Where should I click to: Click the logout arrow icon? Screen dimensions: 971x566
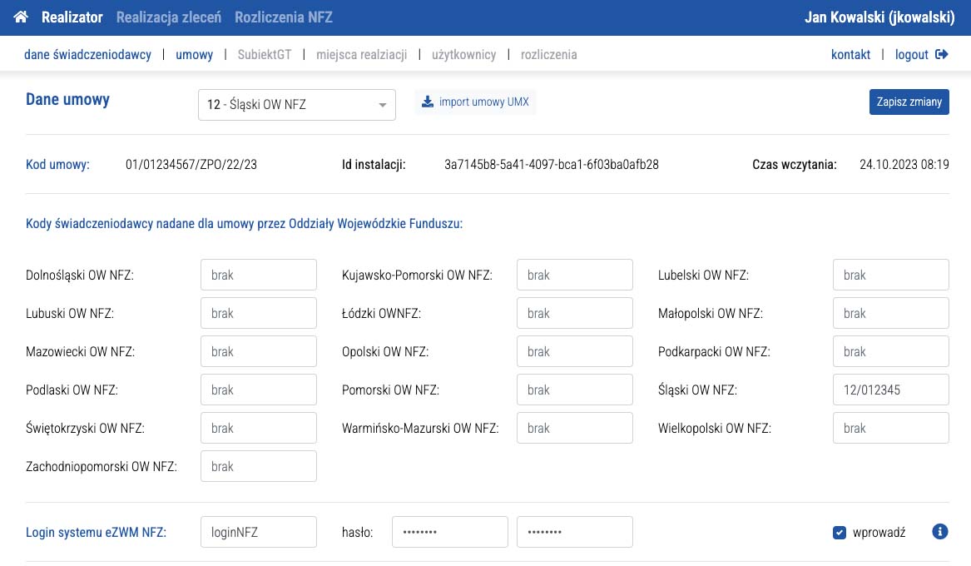(x=942, y=55)
